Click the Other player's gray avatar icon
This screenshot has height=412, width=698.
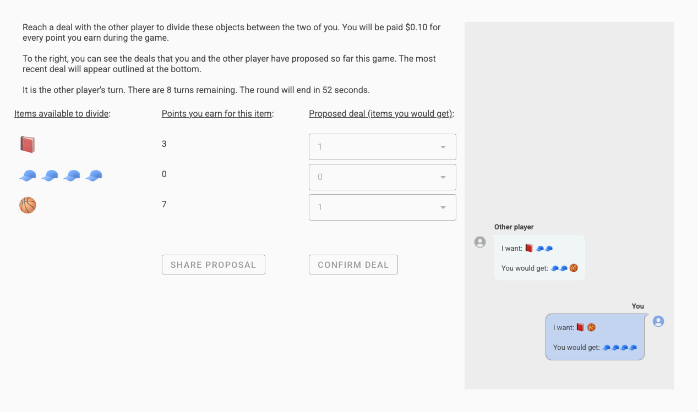480,242
